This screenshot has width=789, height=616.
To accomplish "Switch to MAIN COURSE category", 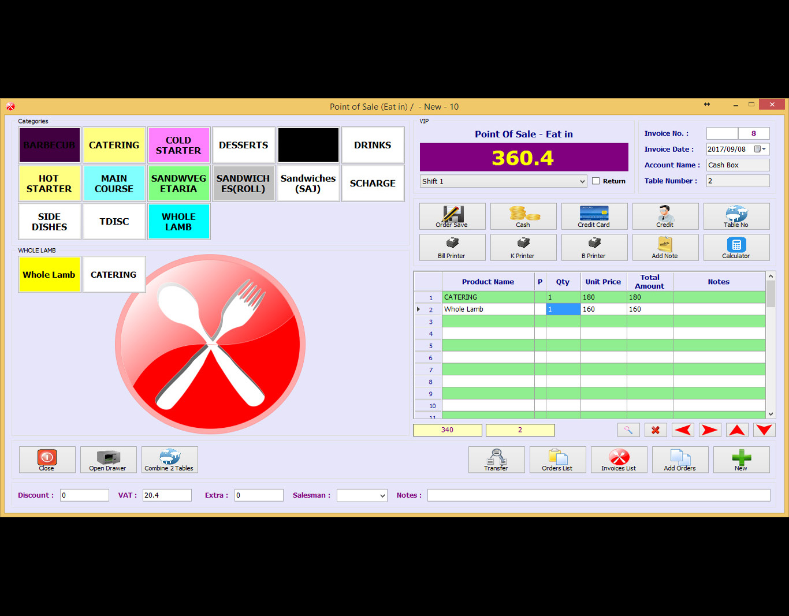I will click(114, 184).
